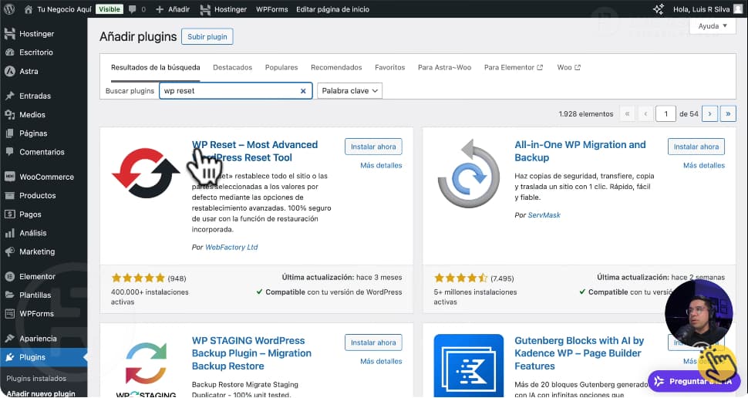
Task: Open WP STAGING plugin title
Action: pos(251,353)
